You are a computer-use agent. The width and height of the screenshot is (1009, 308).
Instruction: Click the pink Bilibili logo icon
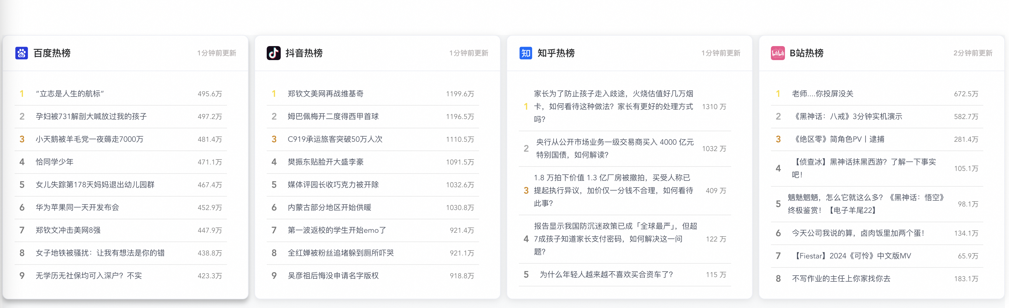click(778, 53)
